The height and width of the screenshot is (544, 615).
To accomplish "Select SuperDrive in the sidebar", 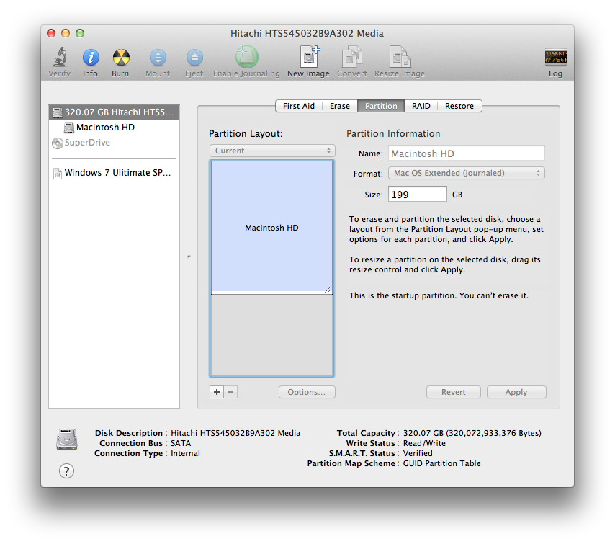I will click(x=114, y=143).
